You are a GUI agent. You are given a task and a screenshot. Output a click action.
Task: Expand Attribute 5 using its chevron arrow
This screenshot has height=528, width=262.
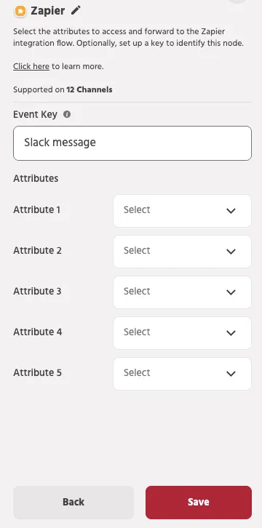click(231, 374)
